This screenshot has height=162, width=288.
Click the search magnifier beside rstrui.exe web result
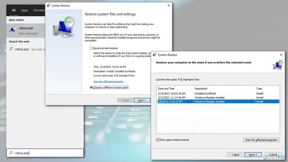(11, 49)
